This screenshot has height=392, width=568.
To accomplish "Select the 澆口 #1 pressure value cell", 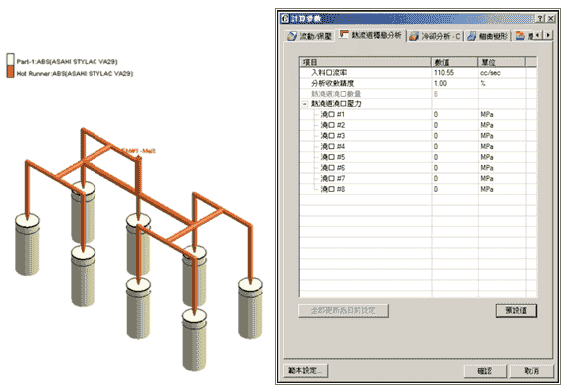I will coord(455,114).
